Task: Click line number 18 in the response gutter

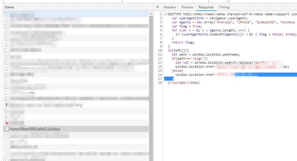Action: 160,83
